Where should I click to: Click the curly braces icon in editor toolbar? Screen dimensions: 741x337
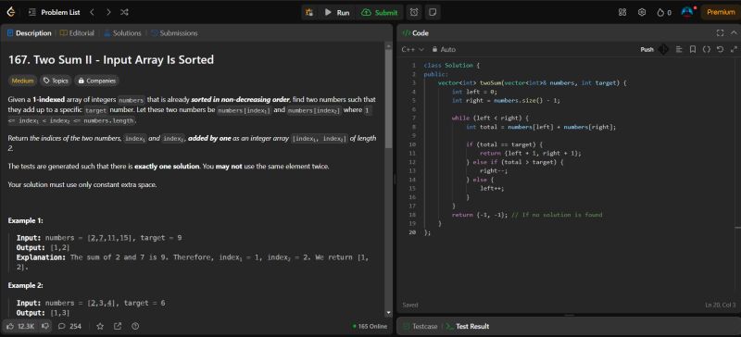pos(707,49)
